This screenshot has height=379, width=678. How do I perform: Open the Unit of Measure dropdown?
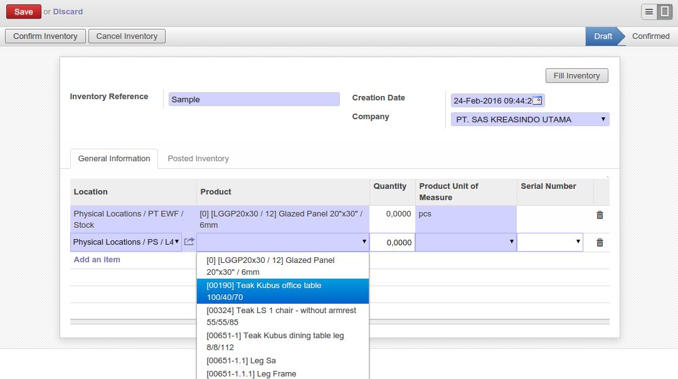(x=511, y=242)
